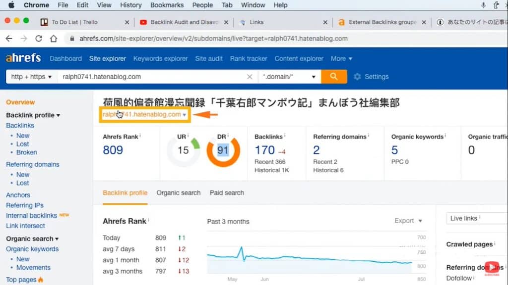This screenshot has width=508, height=285.
Task: Select the Organic search tab
Action: point(179,192)
